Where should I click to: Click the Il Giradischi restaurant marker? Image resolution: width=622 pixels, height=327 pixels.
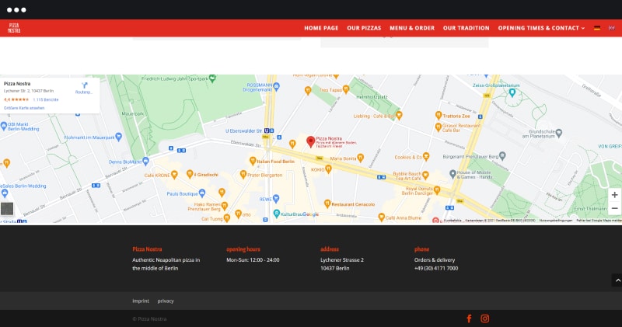(x=190, y=174)
